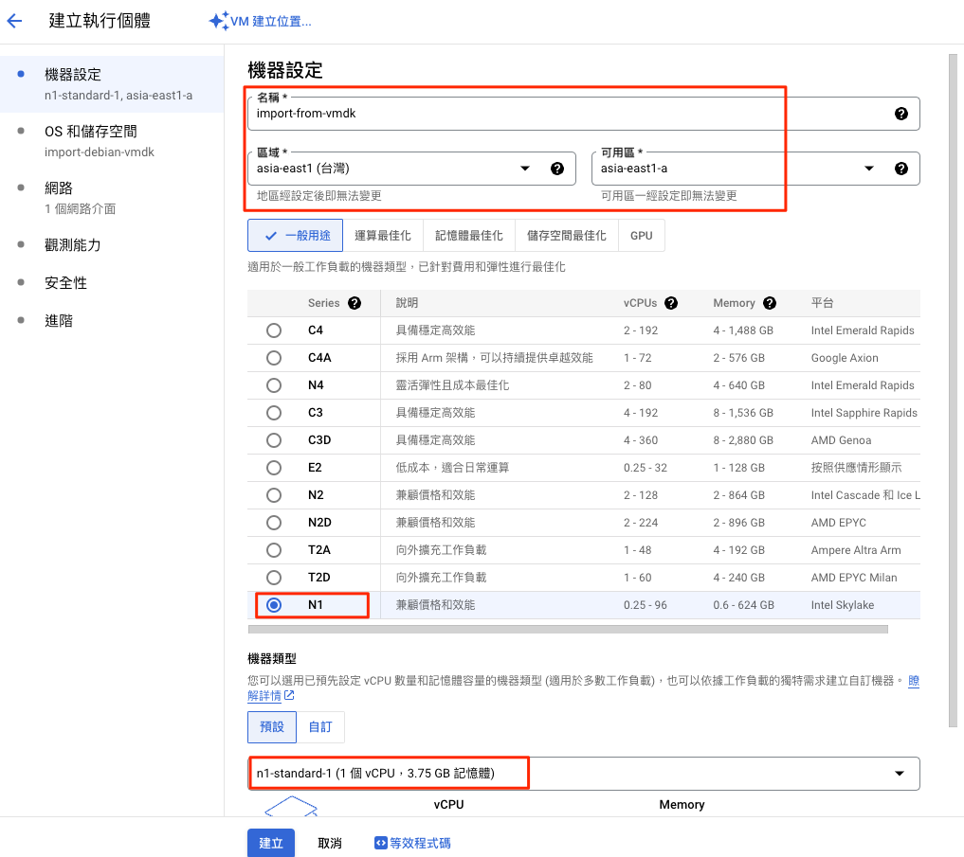Select T2A series radio button
This screenshot has height=857, width=964.
click(274, 550)
